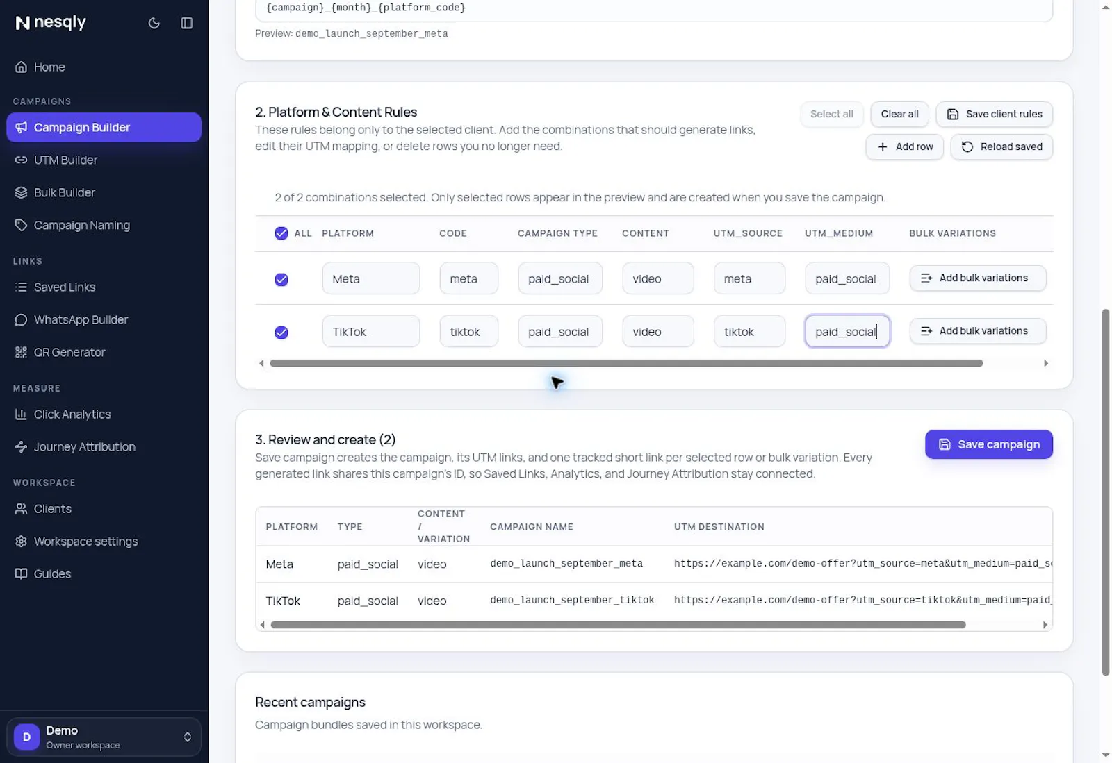The height and width of the screenshot is (763, 1112).
Task: Click page vertical scrollbar thumb
Action: click(1105, 492)
